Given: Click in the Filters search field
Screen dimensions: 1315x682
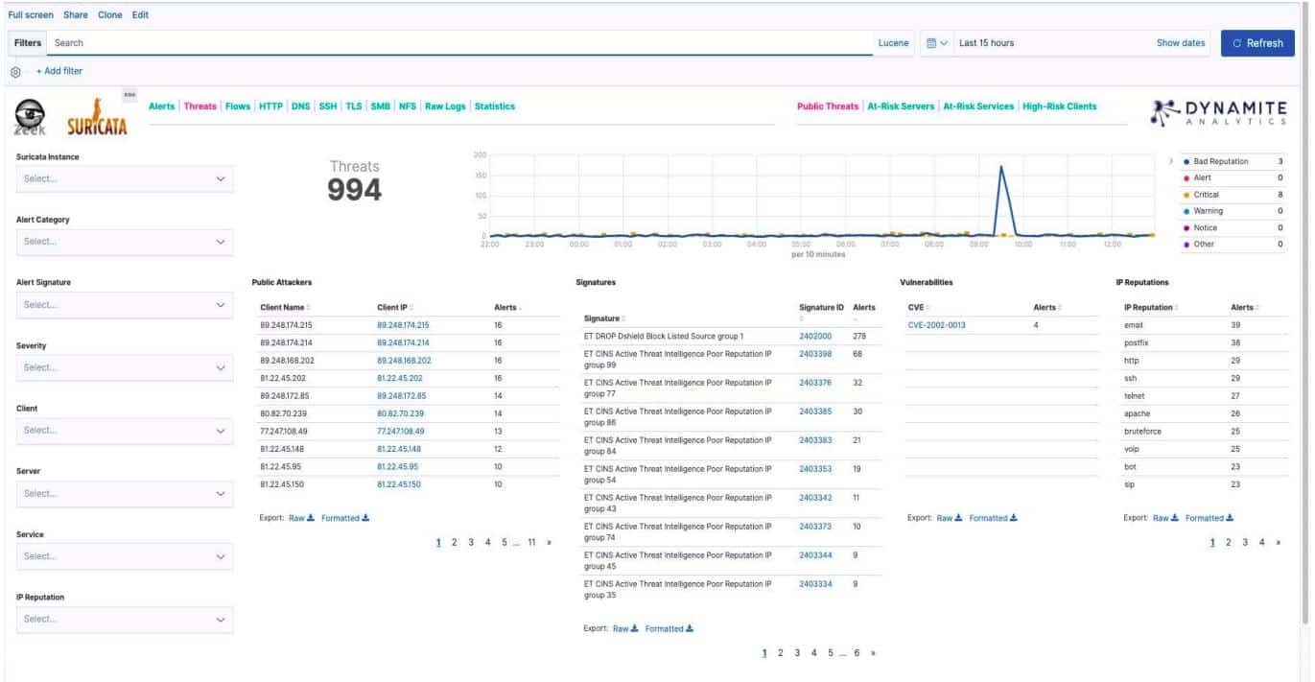Looking at the screenshot, I should [460, 43].
